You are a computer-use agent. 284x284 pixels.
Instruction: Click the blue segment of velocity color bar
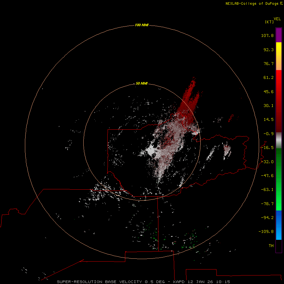point(279,225)
